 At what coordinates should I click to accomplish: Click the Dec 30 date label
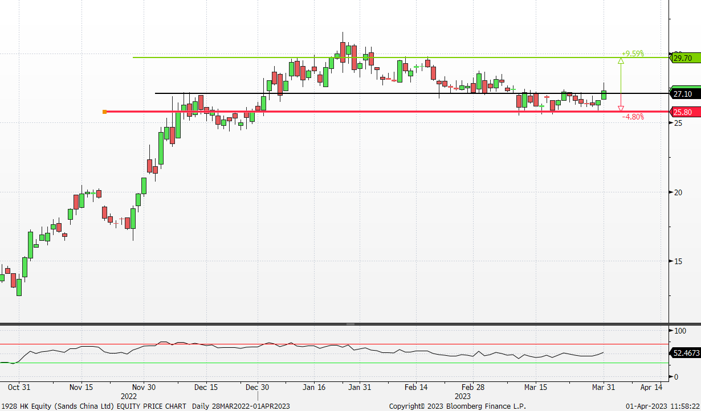(x=258, y=387)
